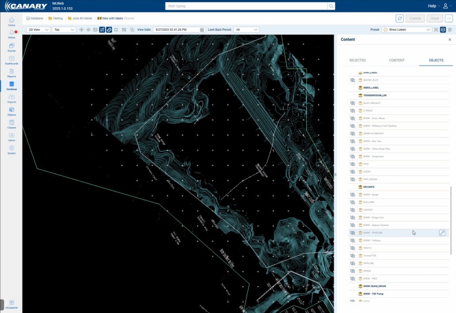Unhide the WATER_ELEV layer
Screen dimensions: 456x313
click(x=352, y=80)
